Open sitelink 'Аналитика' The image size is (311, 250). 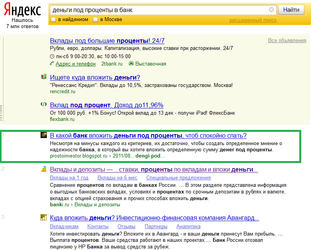[x=188, y=227]
